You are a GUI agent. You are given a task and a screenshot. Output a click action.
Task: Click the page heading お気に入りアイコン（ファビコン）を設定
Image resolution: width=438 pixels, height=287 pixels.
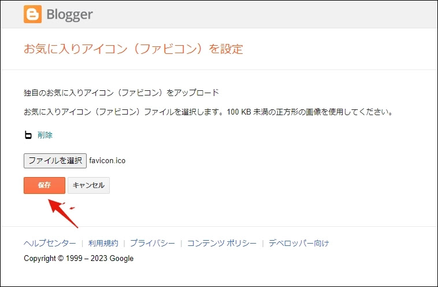(133, 49)
